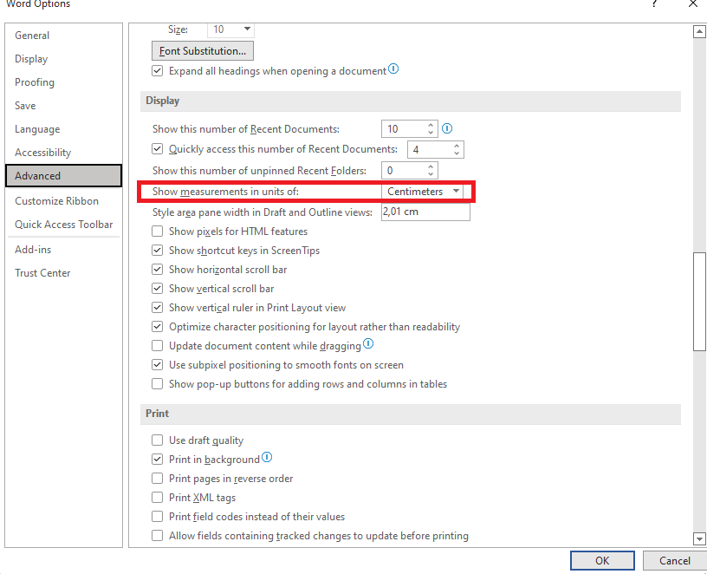The height and width of the screenshot is (574, 707).
Task: Click the Help question mark in title bar
Action: coord(654,4)
